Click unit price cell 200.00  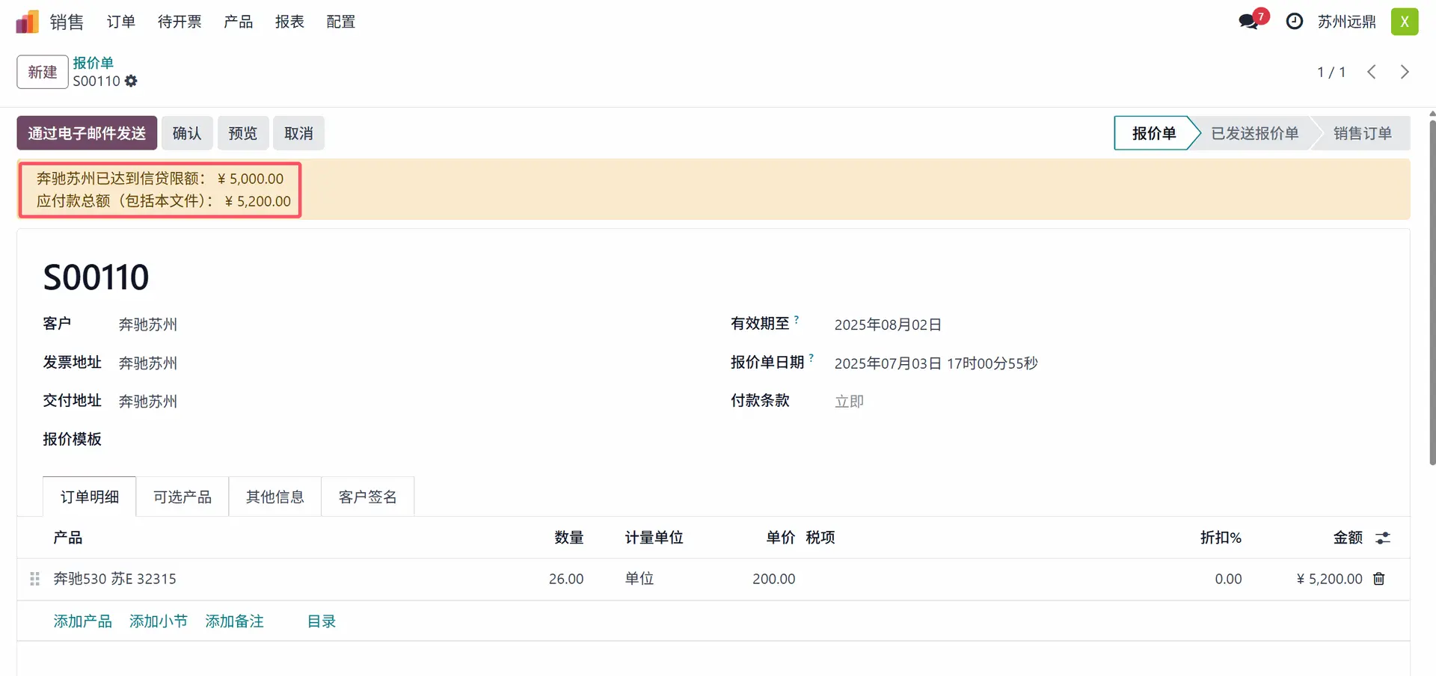click(x=774, y=579)
